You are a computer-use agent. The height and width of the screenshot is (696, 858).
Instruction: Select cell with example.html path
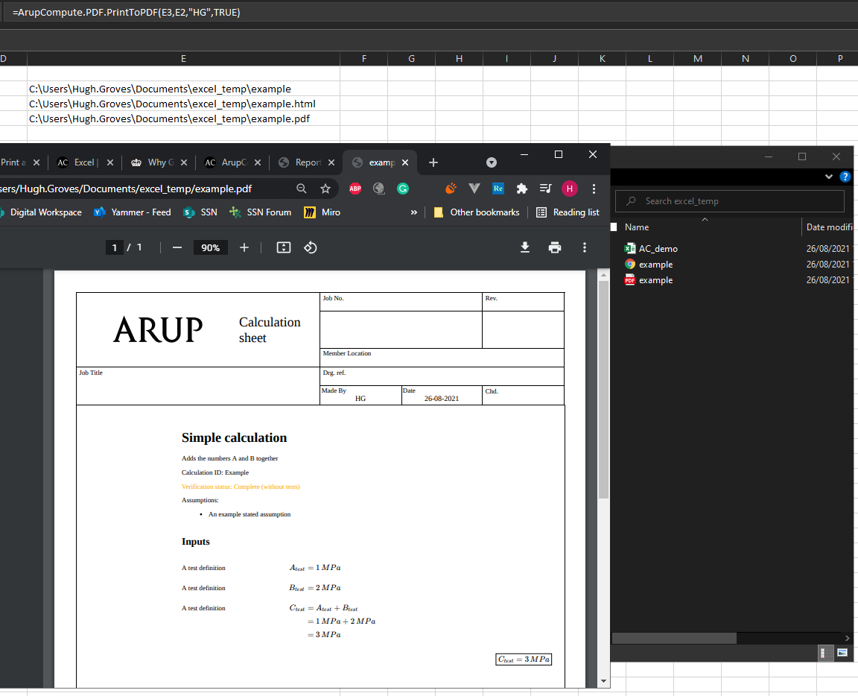pyautogui.click(x=183, y=104)
